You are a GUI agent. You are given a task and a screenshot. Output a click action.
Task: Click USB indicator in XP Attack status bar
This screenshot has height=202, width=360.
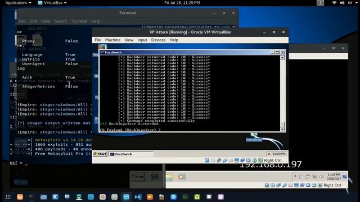tap(225, 160)
